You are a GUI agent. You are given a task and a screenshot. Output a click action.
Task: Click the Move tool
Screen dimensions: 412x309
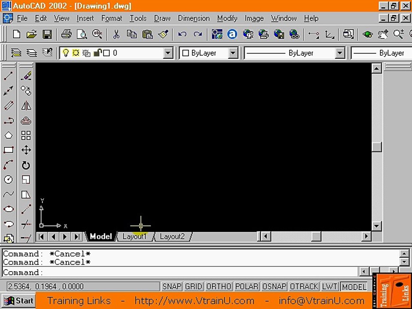(26, 150)
